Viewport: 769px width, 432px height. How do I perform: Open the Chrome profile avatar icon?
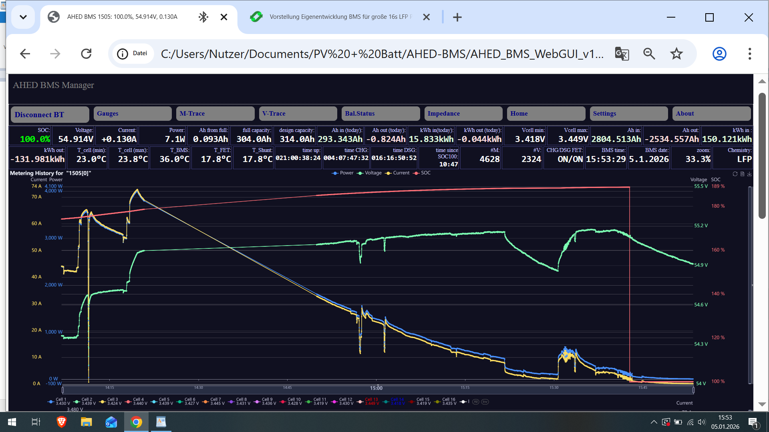(x=719, y=54)
